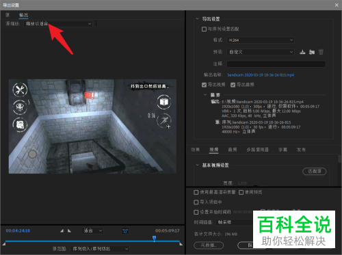Screen dimensions: 342x255
Task: Open the 源范围 序列切入/序列切出 dropdown
Action: click(100, 249)
